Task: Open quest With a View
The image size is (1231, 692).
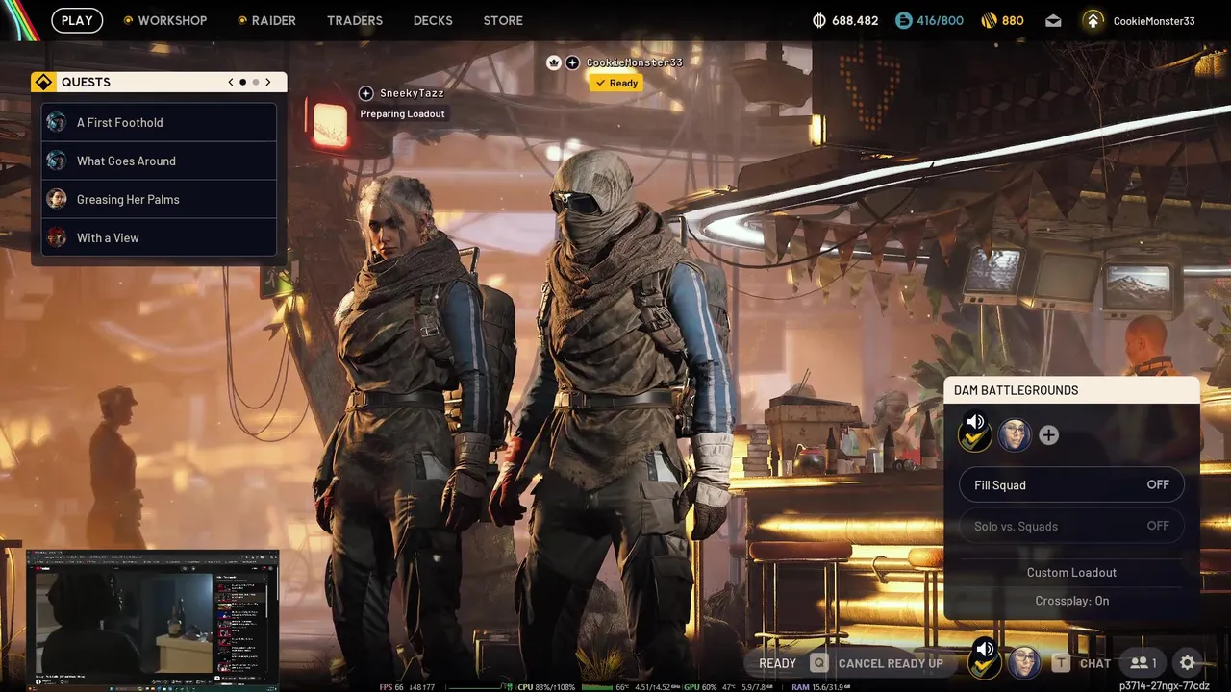Action: click(x=159, y=237)
